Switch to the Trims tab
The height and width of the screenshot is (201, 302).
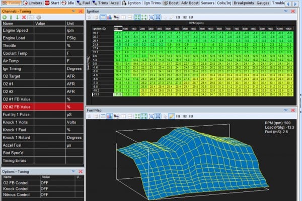point(100,3)
